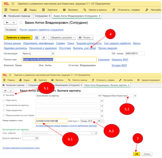Close the Сотрудники tab in top window
Screen dimensions: 162x158
pyautogui.click(x=49, y=16)
